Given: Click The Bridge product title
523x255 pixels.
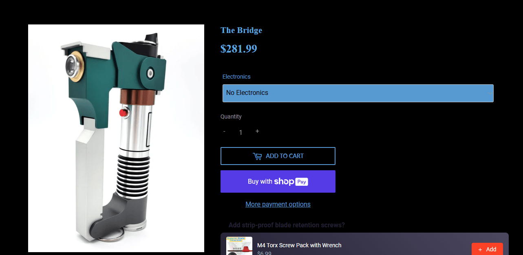Looking at the screenshot, I should (241, 30).
